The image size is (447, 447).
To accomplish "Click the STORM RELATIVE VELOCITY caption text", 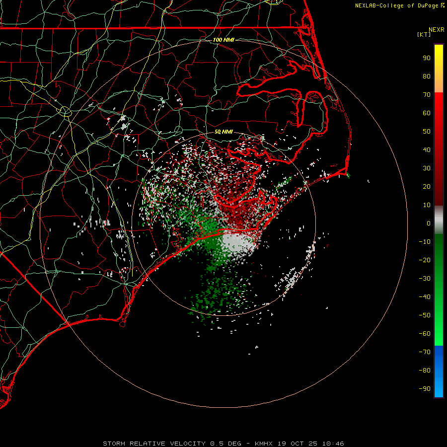I will point(154,444).
